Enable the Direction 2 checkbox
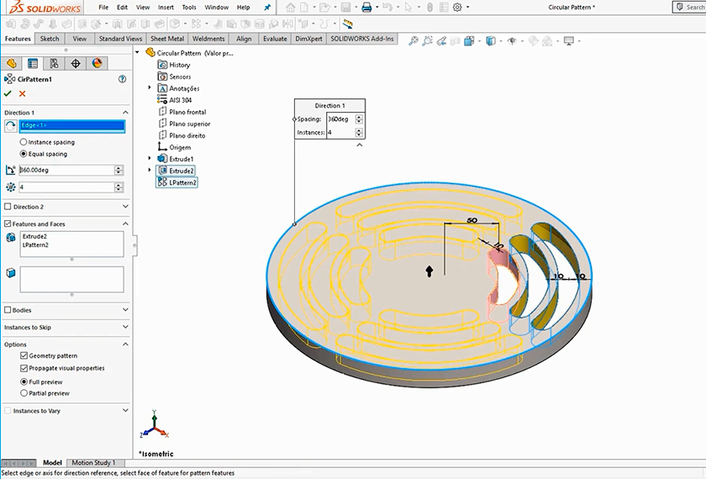This screenshot has width=706, height=479. pyautogui.click(x=8, y=206)
